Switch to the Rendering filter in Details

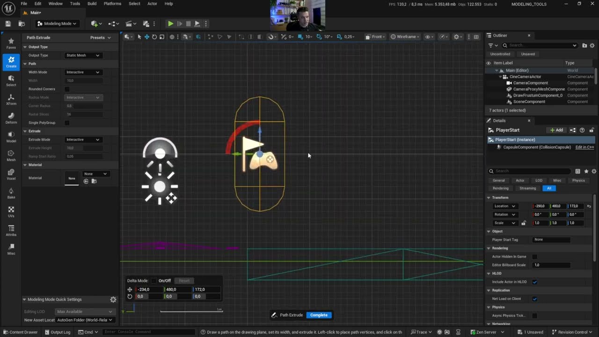click(500, 188)
